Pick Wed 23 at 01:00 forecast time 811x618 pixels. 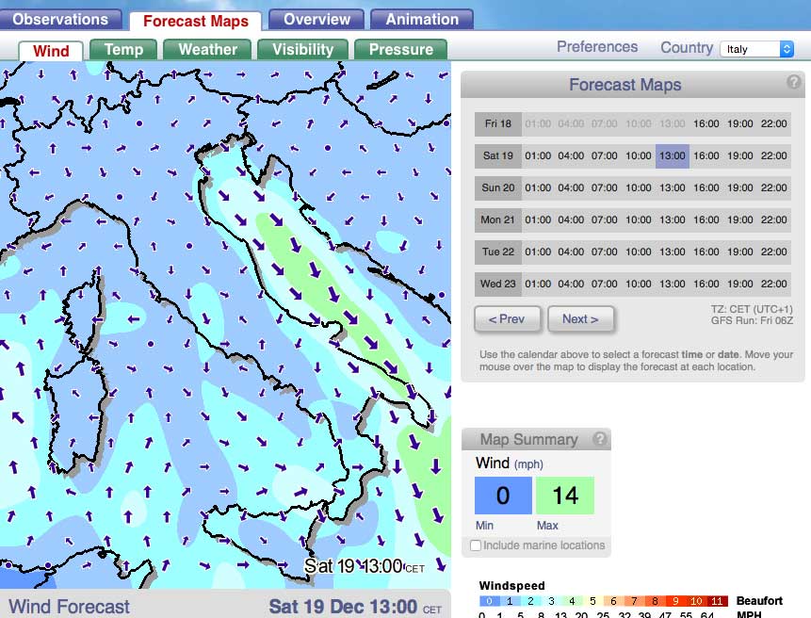click(538, 285)
